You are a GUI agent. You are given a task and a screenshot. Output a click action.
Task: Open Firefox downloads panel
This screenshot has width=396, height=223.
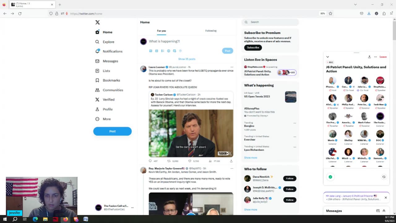pos(369,14)
